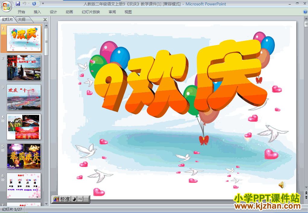Open the 视图 ribbon tab

128,12
